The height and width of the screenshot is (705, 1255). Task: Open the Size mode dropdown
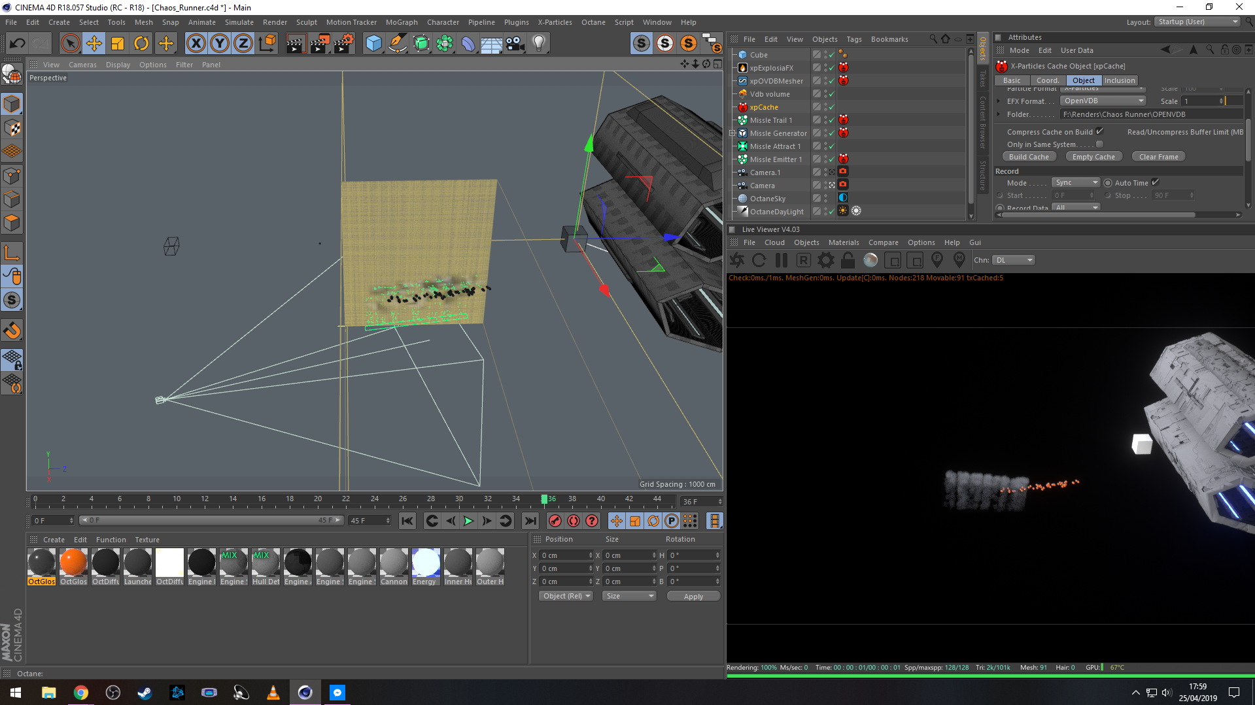pos(628,596)
